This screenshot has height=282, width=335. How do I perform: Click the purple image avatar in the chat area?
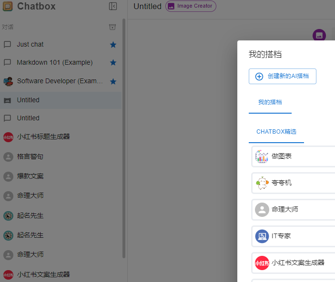[x=319, y=35]
